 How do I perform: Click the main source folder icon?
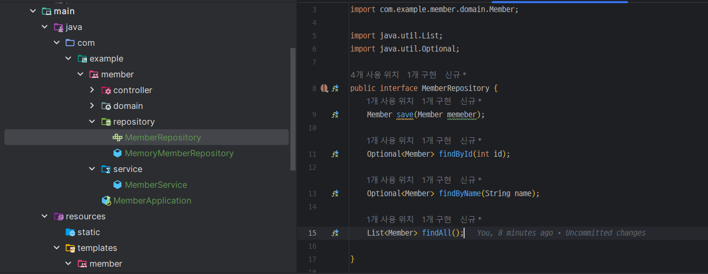(46, 11)
